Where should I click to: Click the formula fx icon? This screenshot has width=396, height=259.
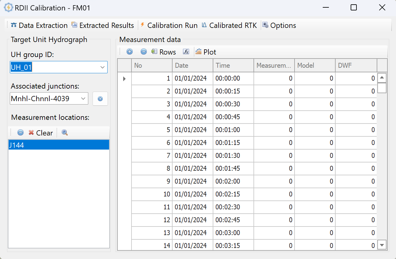pyautogui.click(x=186, y=52)
